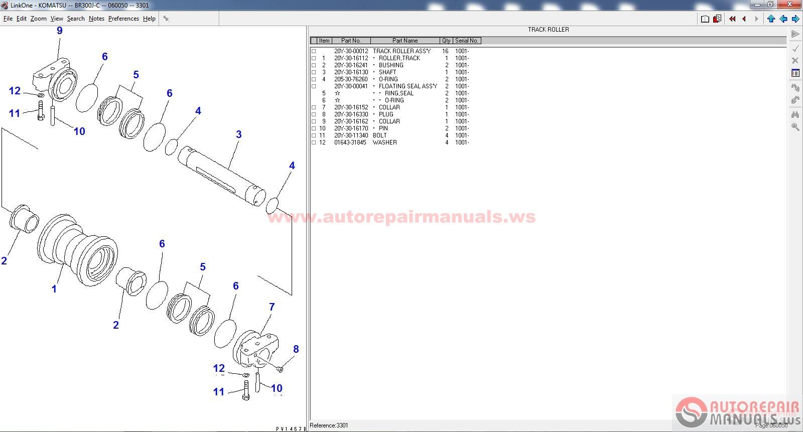Open the Search menu
803x432 pixels.
coord(76,19)
